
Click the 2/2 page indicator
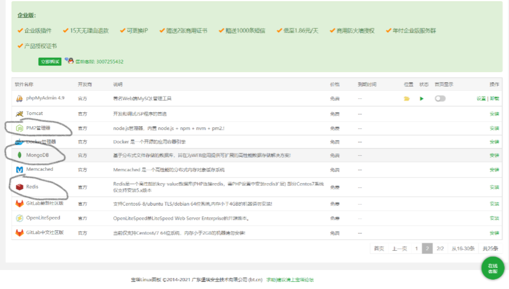pyautogui.click(x=440, y=248)
